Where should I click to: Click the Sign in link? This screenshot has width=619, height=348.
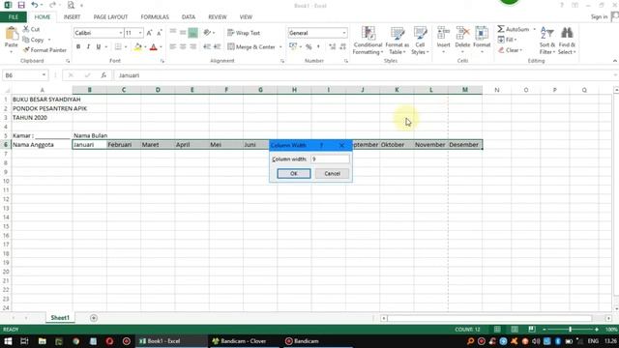[x=599, y=16]
